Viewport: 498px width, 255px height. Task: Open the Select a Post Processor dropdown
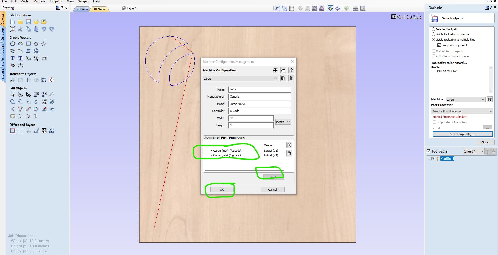pos(462,111)
